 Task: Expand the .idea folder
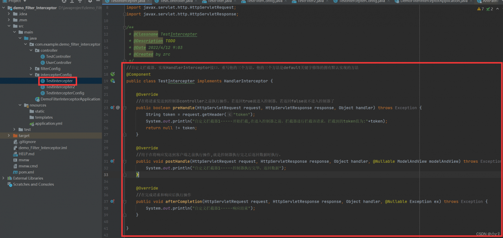9,14
